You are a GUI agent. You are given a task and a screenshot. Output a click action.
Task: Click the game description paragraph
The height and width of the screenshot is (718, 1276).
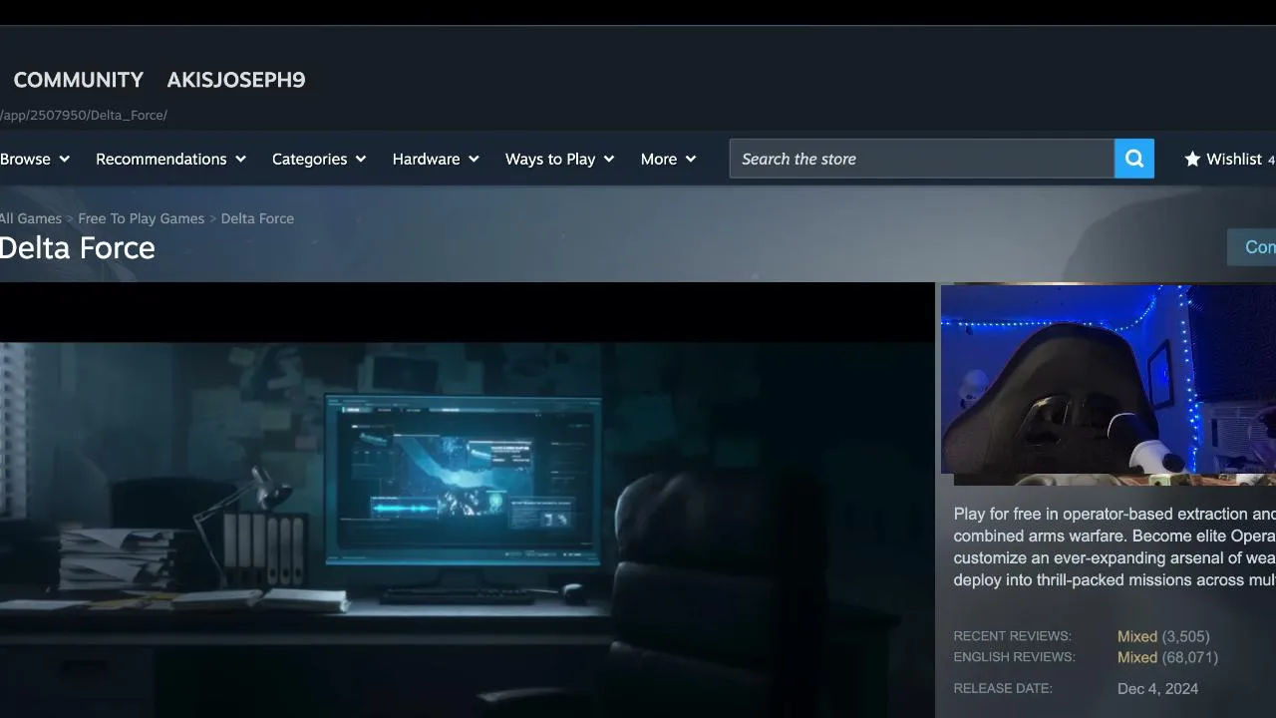tap(1115, 546)
